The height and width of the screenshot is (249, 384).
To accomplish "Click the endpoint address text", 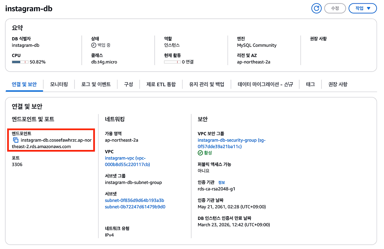I will click(x=52, y=143).
